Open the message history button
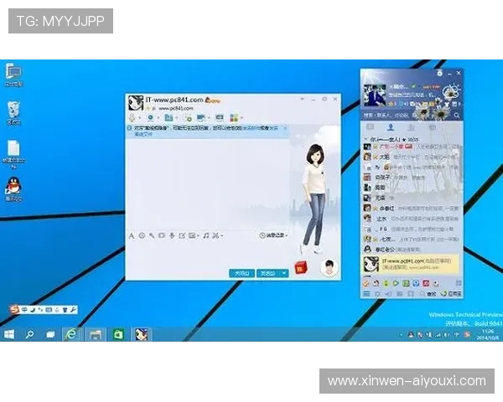The height and width of the screenshot is (402, 503). [273, 235]
